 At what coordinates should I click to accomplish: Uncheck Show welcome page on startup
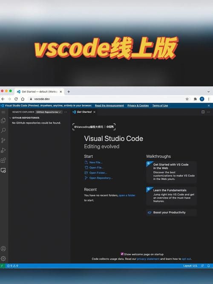tap(122, 254)
